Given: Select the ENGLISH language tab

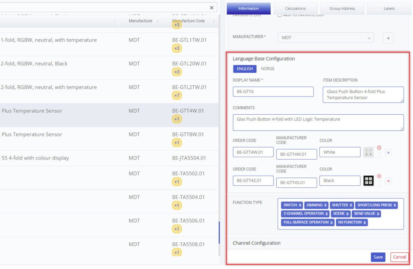Looking at the screenshot, I should tap(245, 69).
